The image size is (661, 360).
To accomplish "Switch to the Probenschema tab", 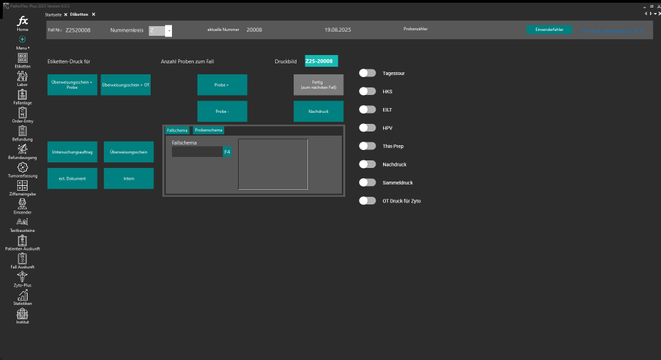I will coord(208,130).
